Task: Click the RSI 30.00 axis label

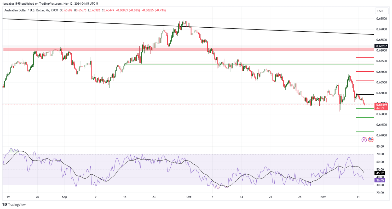Action: click(380, 185)
